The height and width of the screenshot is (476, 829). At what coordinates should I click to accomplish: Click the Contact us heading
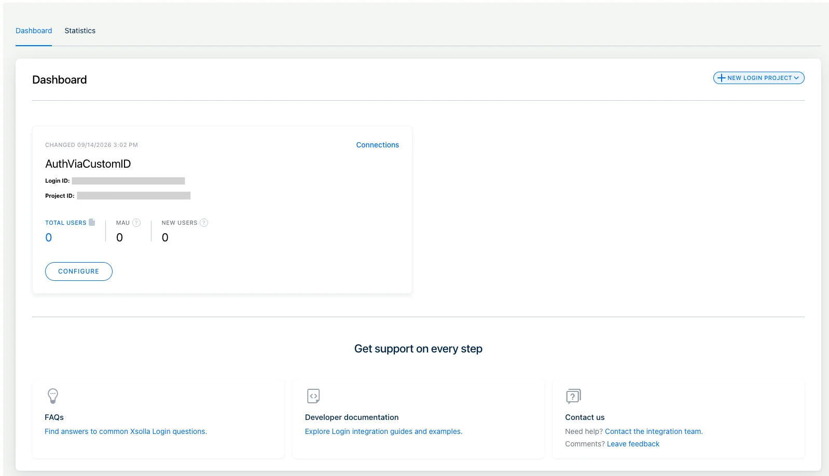(585, 417)
